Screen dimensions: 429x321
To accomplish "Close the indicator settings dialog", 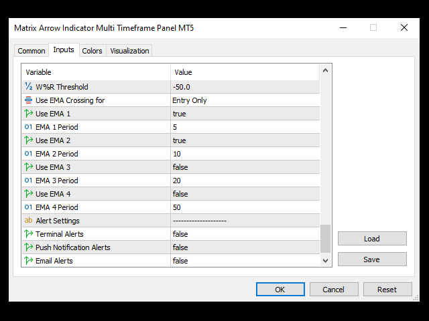I will tap(404, 27).
